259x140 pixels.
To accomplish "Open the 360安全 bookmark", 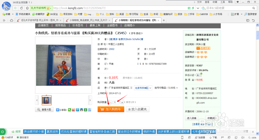I will click(x=52, y=14).
